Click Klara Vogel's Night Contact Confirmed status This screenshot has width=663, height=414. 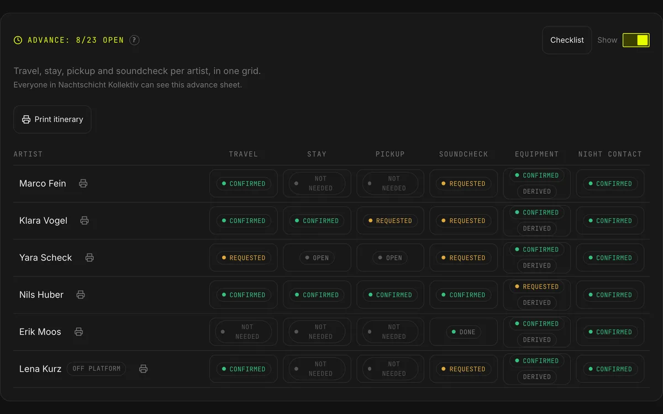point(610,221)
